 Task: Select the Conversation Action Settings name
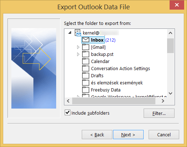point(121,69)
